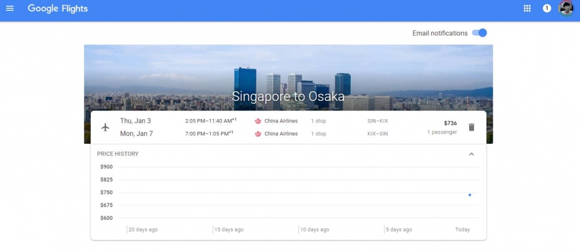Screen dimensions: 580x252
Task: Click the 1 stop label for SIN–KIX
Action: [319, 121]
